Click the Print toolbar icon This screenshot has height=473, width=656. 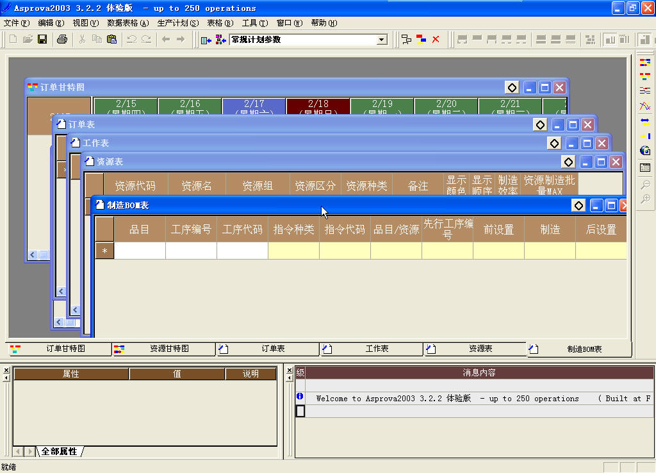click(62, 39)
